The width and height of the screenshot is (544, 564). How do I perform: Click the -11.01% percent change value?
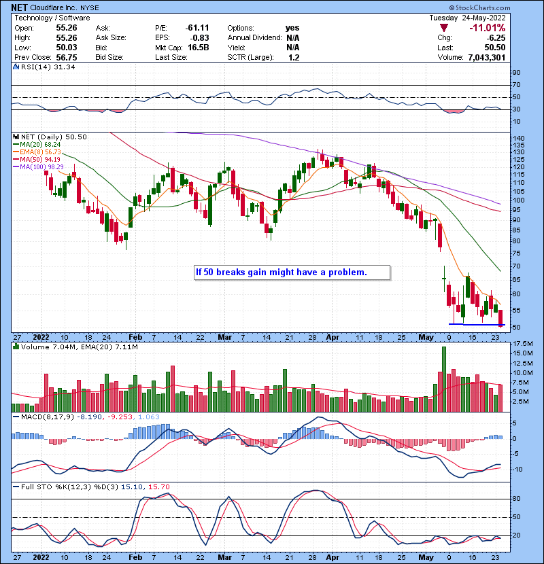point(487,28)
